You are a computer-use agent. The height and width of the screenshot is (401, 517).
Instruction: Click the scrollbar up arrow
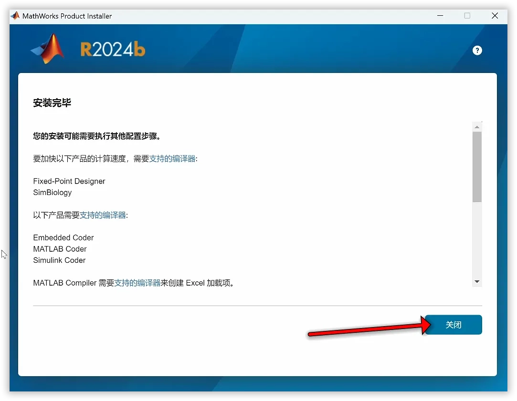coord(477,127)
